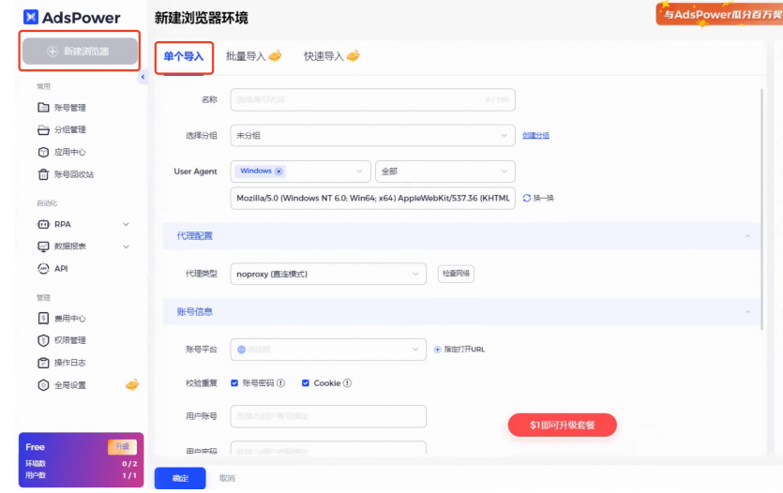Screen dimensions: 783x493
Task: Click the bird badge beside 全局设置
Action: (132, 384)
